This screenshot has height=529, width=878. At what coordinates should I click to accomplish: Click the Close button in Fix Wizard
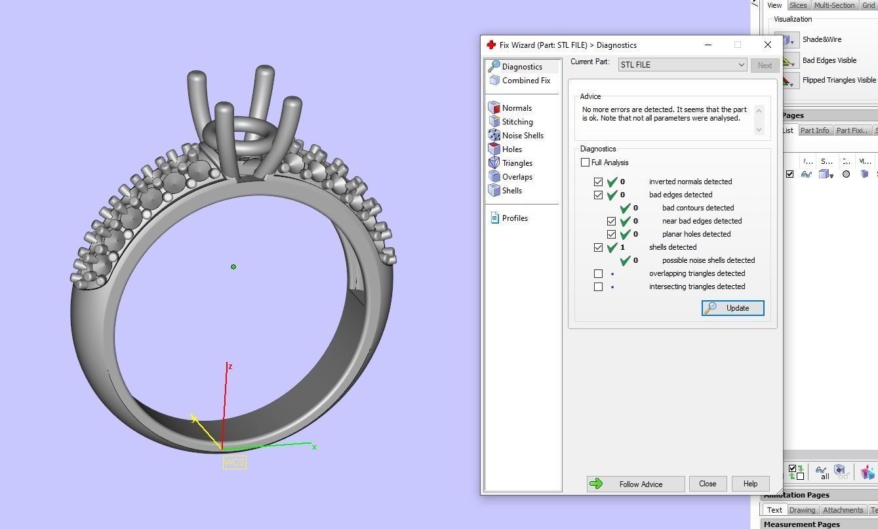point(708,484)
